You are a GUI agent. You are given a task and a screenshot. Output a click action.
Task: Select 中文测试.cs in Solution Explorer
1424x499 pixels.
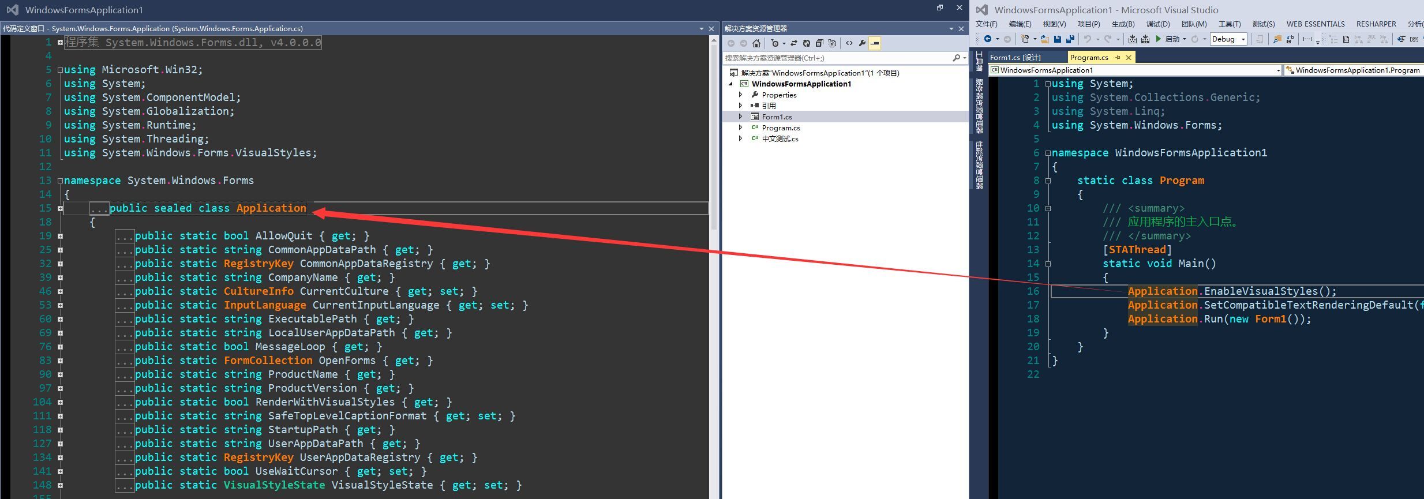coord(780,138)
